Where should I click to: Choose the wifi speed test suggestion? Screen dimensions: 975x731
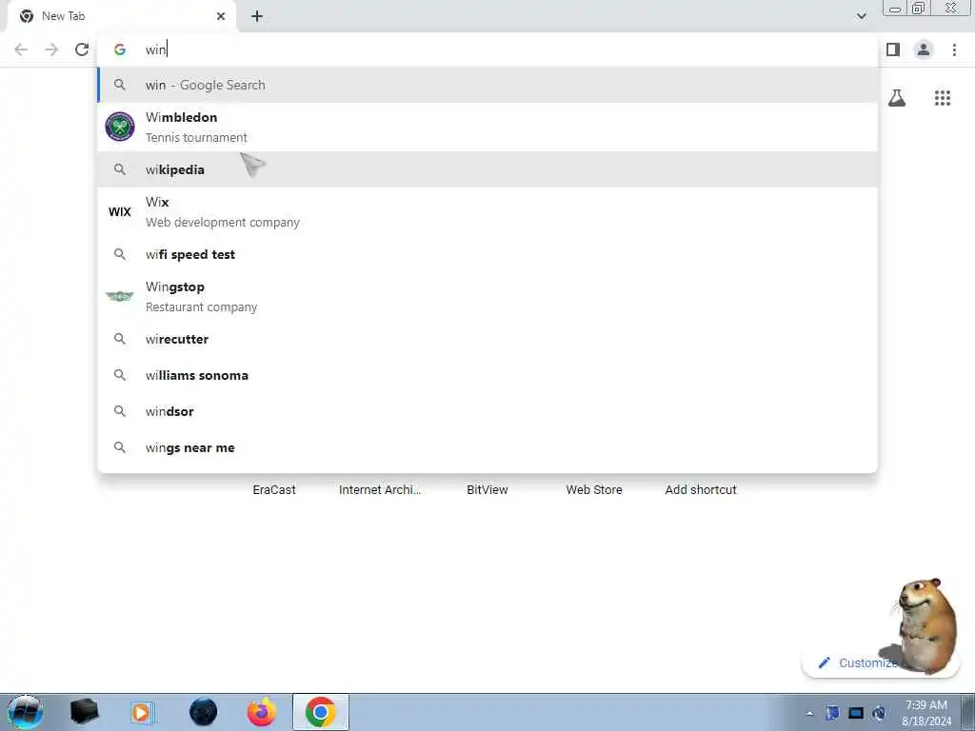[487, 254]
